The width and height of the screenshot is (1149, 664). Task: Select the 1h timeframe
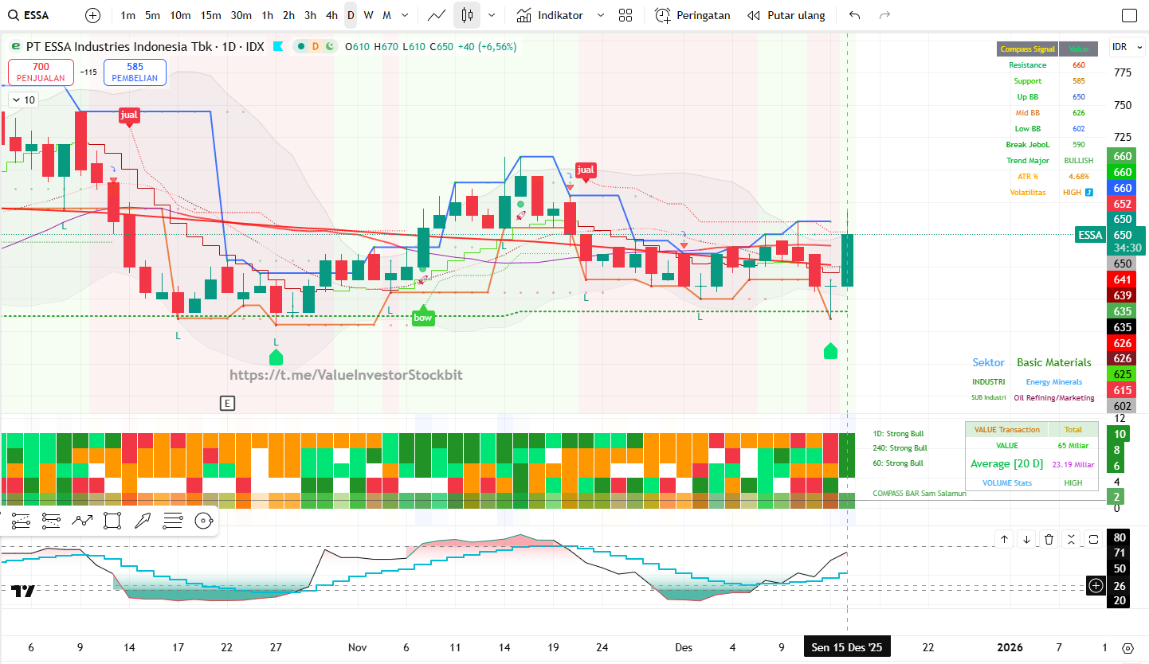267,15
